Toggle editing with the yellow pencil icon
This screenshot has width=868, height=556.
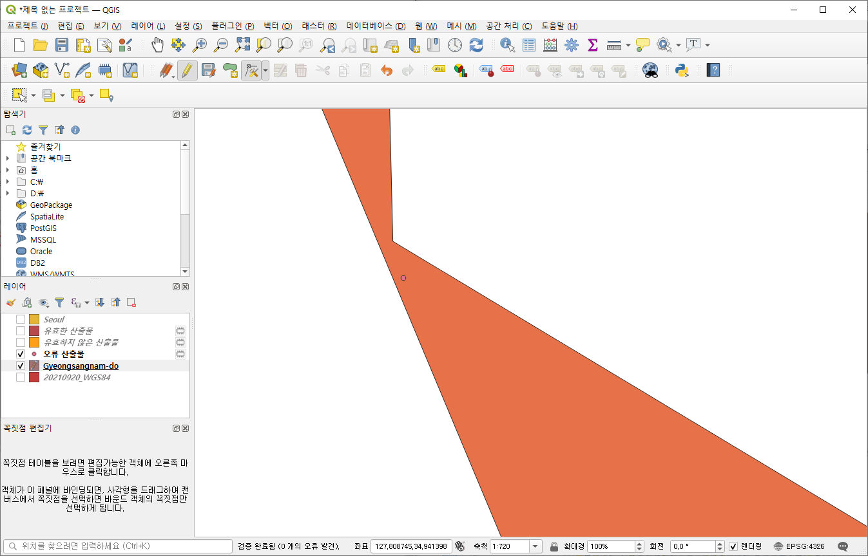coord(188,70)
